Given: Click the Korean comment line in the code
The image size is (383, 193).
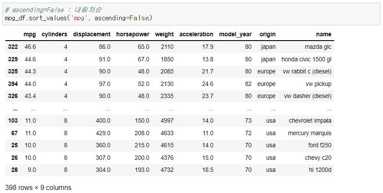Looking at the screenshot, I should pyautogui.click(x=53, y=10).
